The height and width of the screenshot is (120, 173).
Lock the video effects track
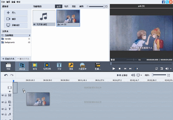(5, 95)
